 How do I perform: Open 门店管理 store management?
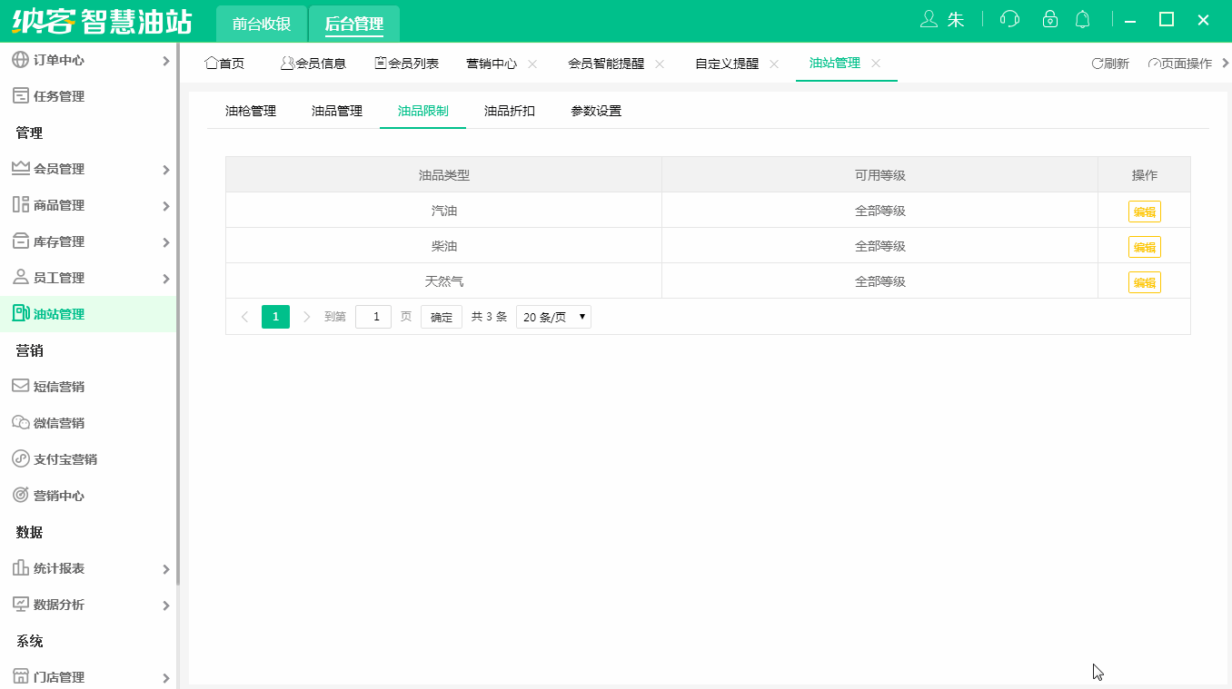coord(59,676)
